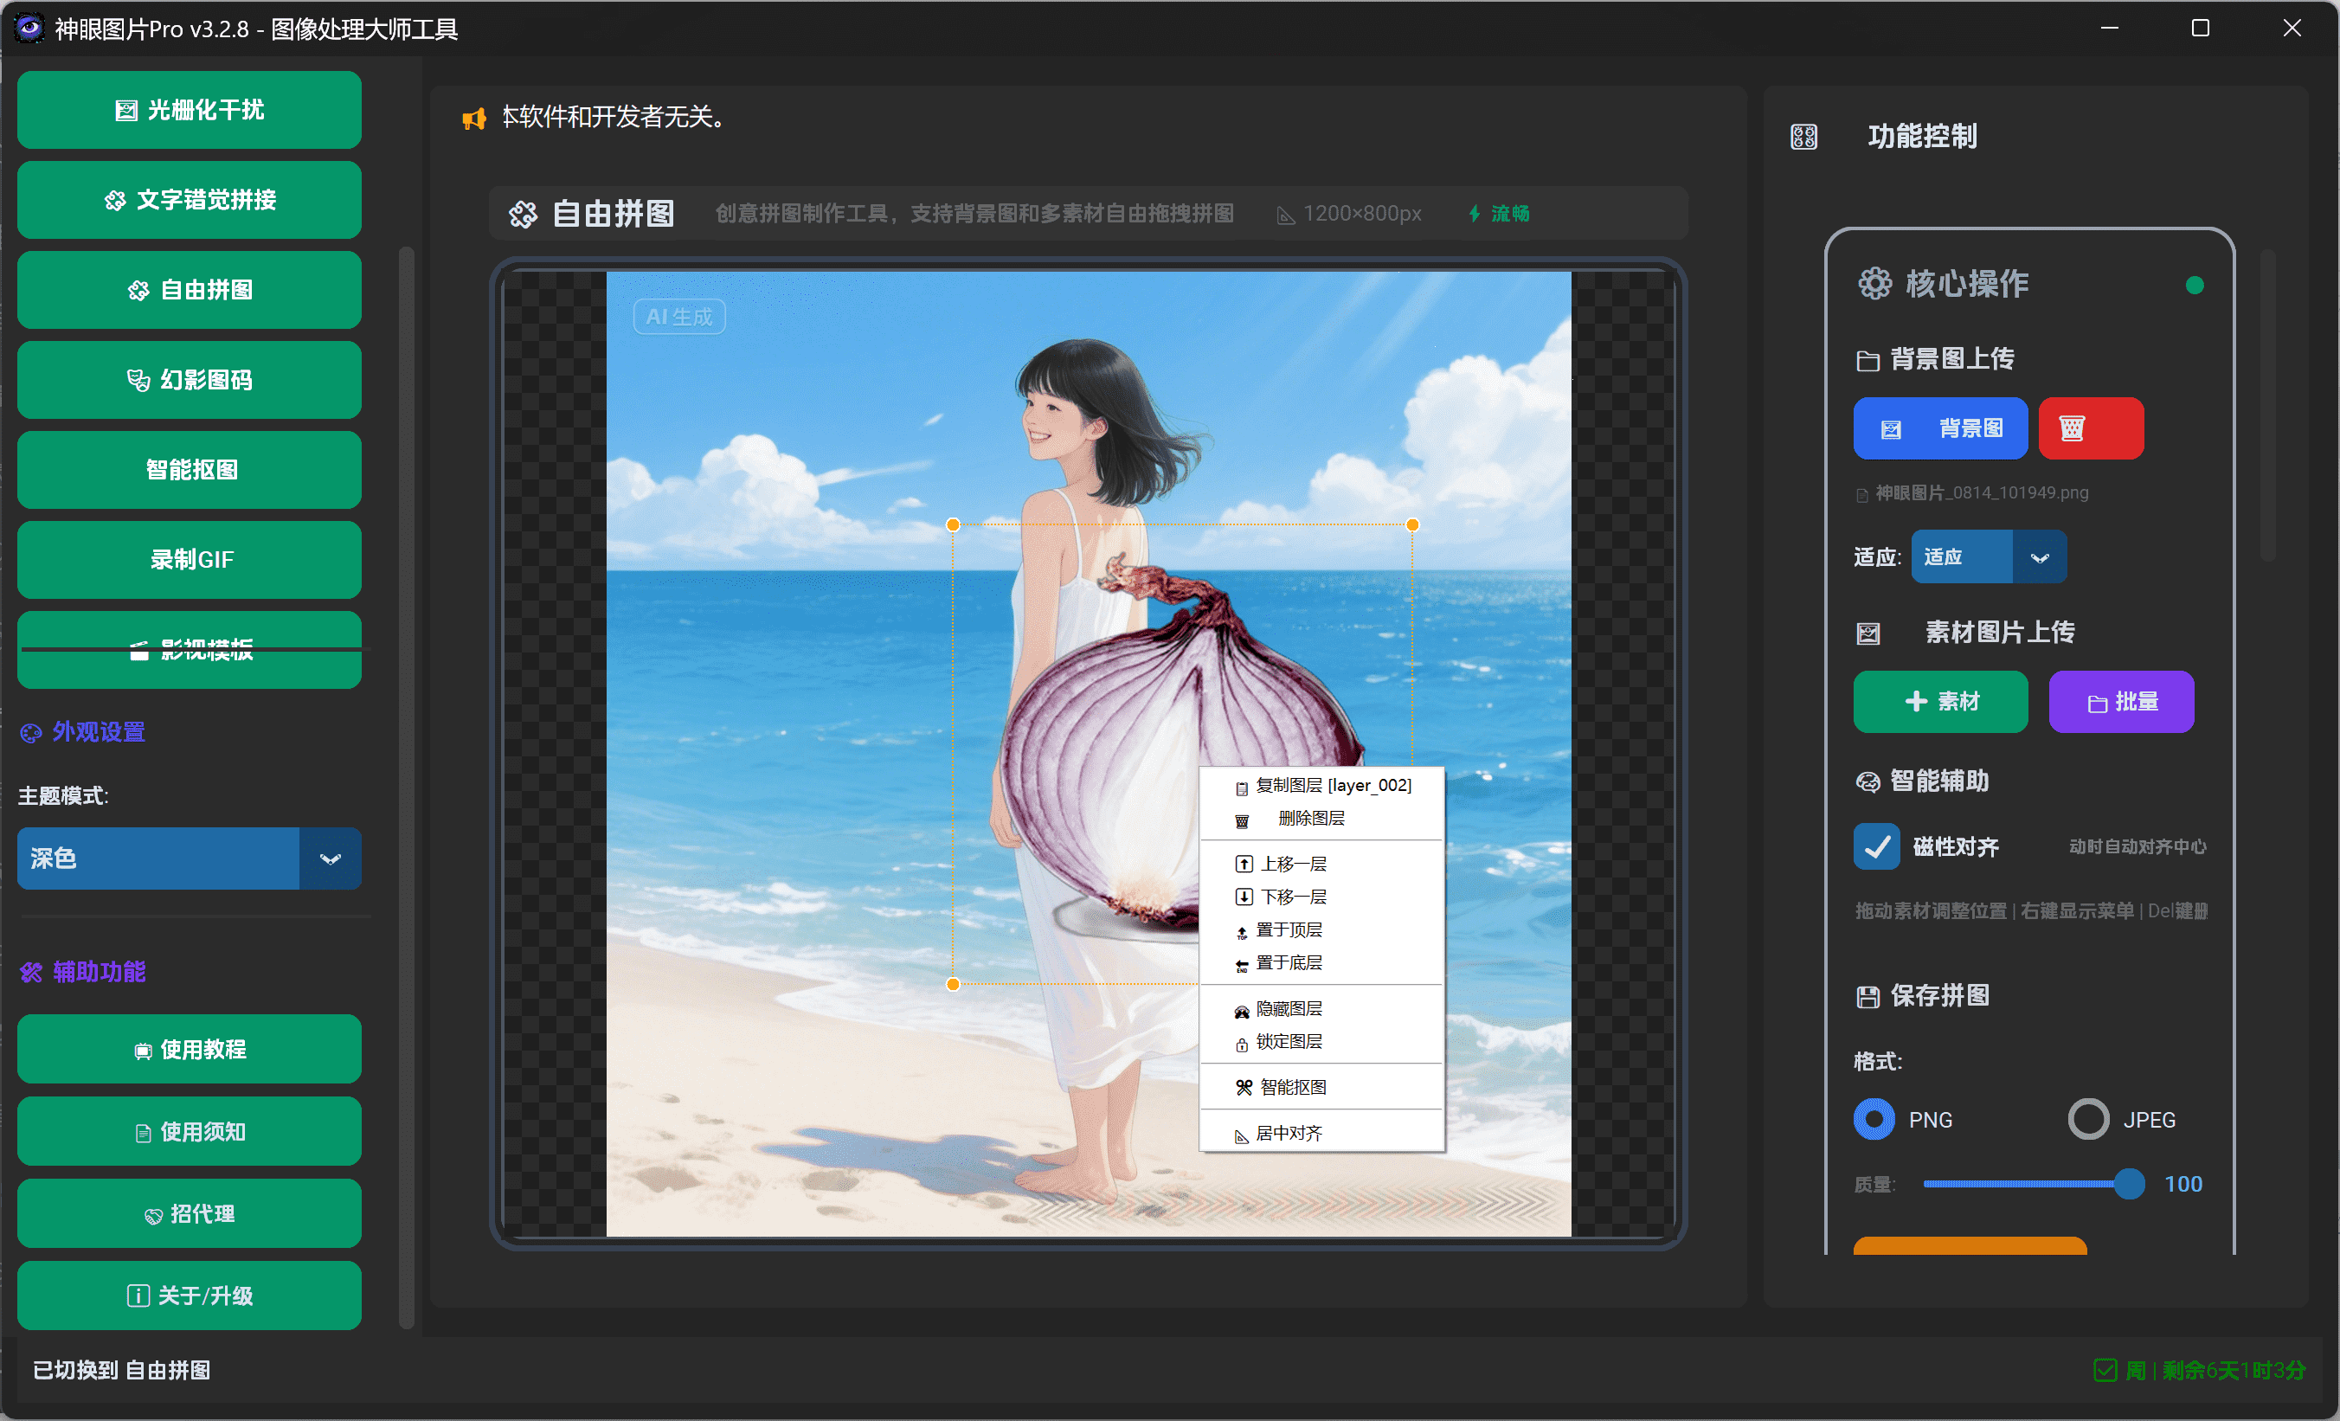The width and height of the screenshot is (2340, 1421).
Task: Click the 功能控制 panel icon
Action: click(1803, 137)
